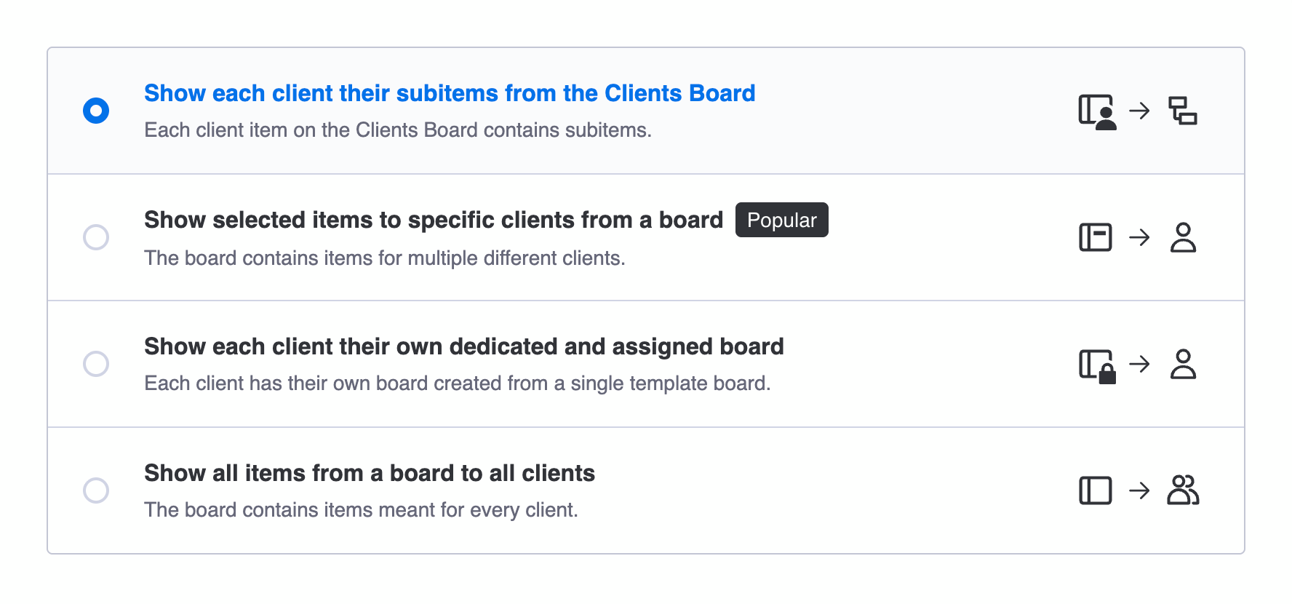The height and width of the screenshot is (604, 1292).
Task: Click the board icon in the Popular option
Action: click(x=1095, y=237)
